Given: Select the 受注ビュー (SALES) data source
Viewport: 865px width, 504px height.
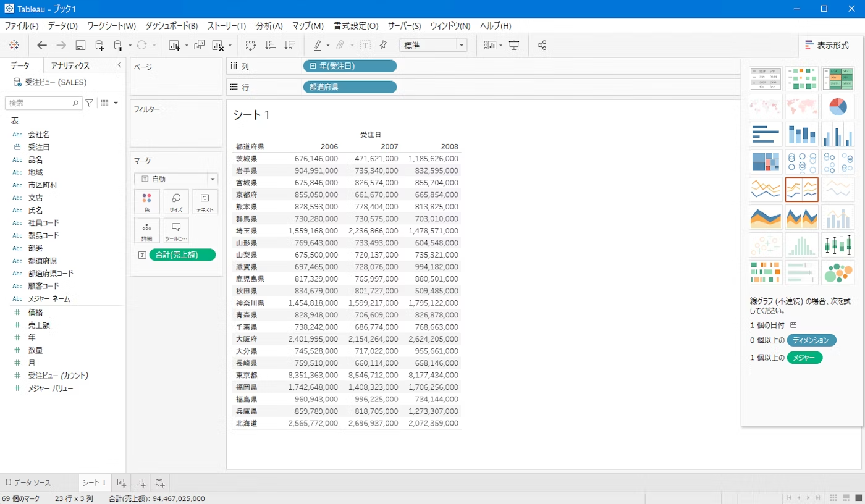Looking at the screenshot, I should click(56, 82).
